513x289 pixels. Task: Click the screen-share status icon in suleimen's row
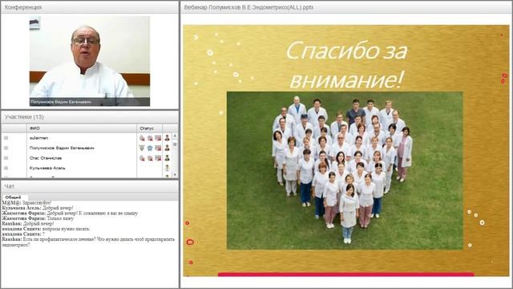click(x=158, y=138)
